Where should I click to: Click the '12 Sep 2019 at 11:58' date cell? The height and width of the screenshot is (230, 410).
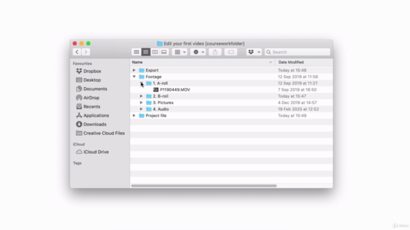click(x=298, y=77)
